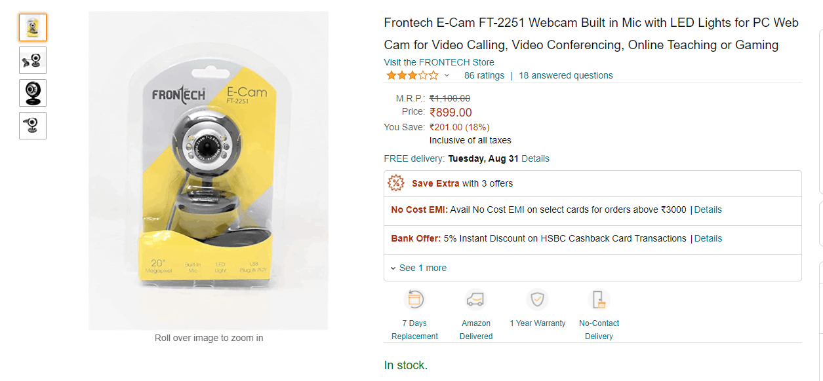Open 18 answered questions link
The image size is (823, 381).
(565, 75)
